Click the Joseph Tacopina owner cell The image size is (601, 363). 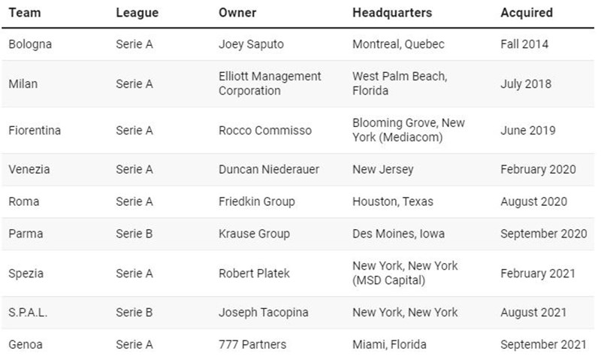click(x=264, y=313)
